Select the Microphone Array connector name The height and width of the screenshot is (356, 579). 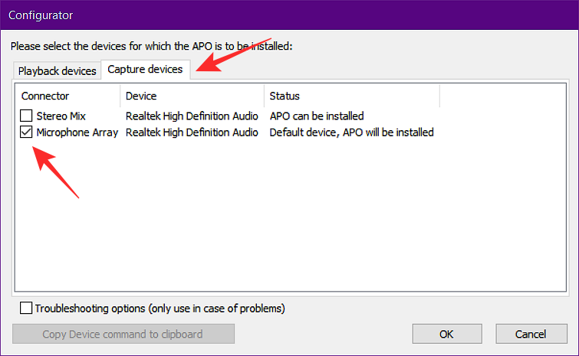coord(77,132)
